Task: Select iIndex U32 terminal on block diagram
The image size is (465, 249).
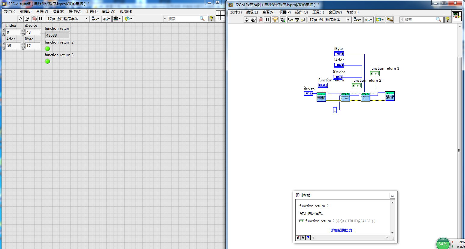Action: (308, 93)
